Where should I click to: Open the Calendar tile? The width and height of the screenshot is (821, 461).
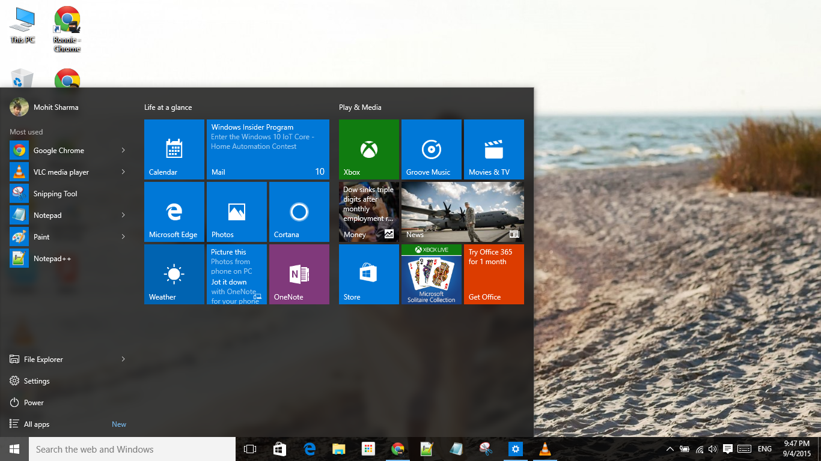[174, 149]
